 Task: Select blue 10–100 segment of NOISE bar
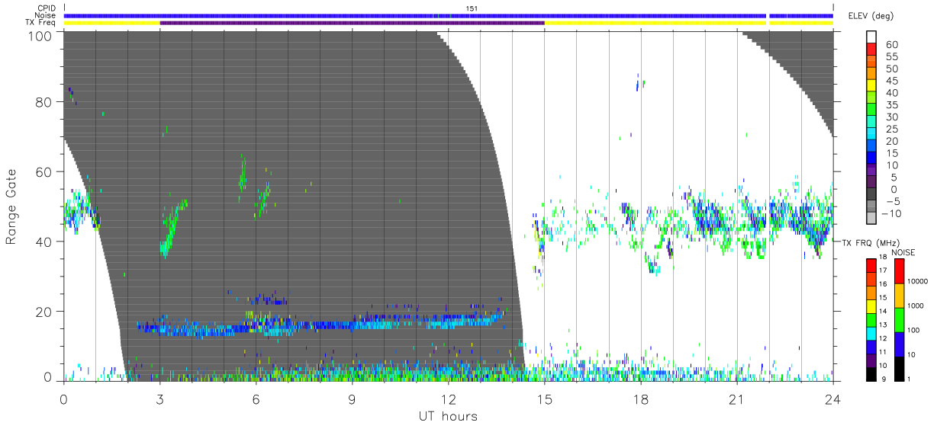click(x=900, y=344)
